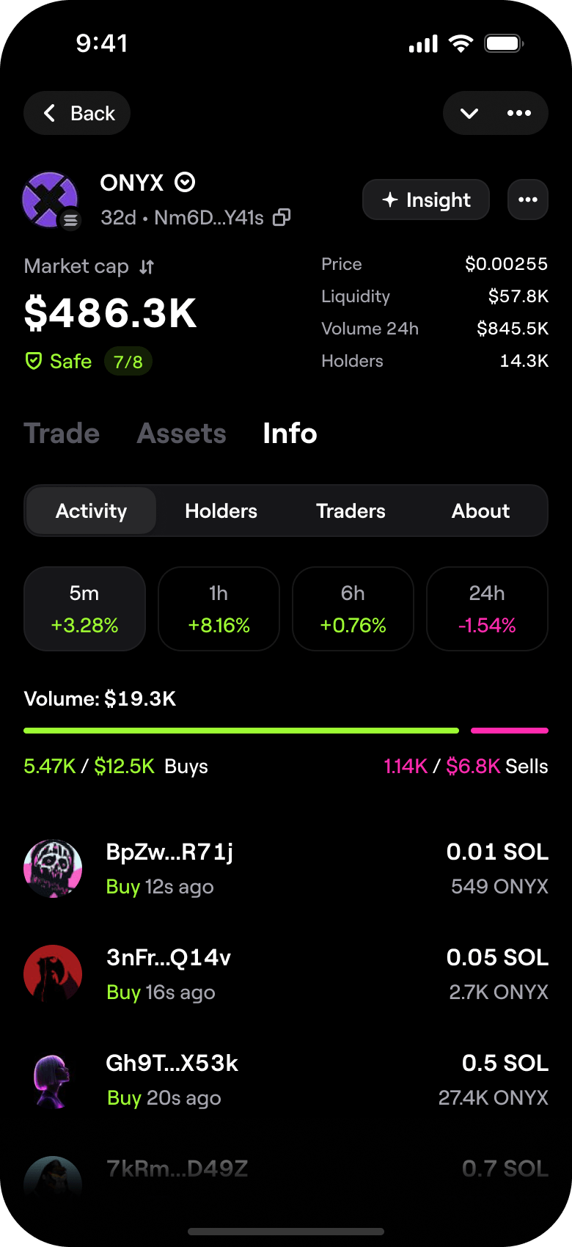Expand the 7/8 safety score details

(x=128, y=362)
